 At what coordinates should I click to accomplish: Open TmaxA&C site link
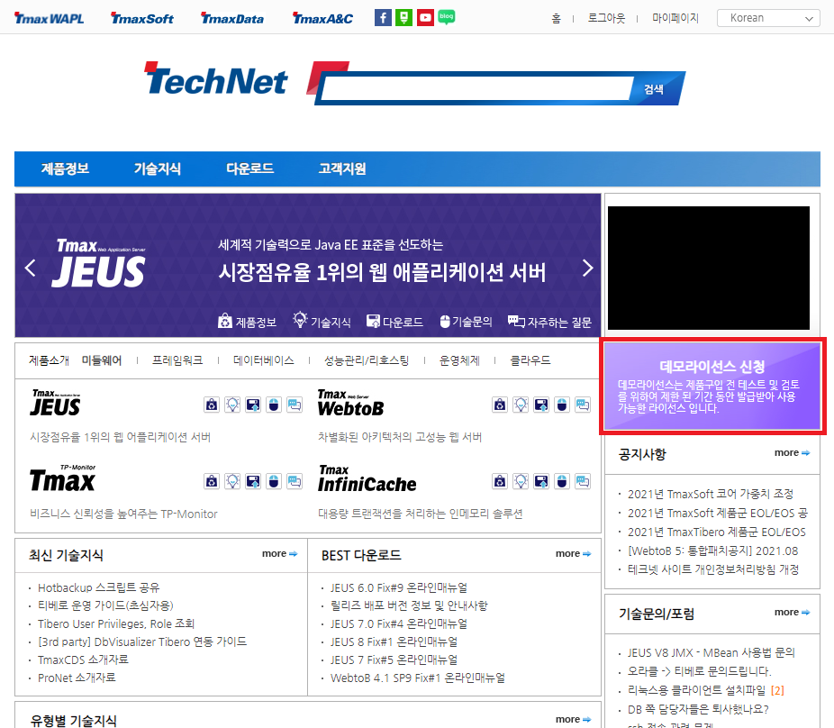[322, 19]
